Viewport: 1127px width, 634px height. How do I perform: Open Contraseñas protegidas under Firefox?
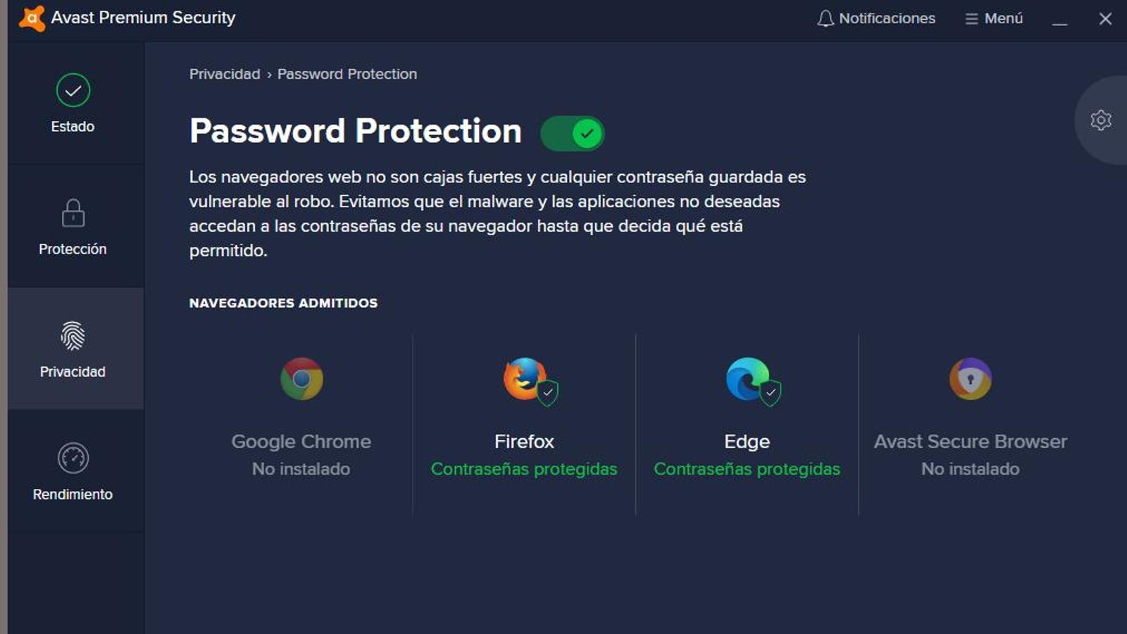524,468
